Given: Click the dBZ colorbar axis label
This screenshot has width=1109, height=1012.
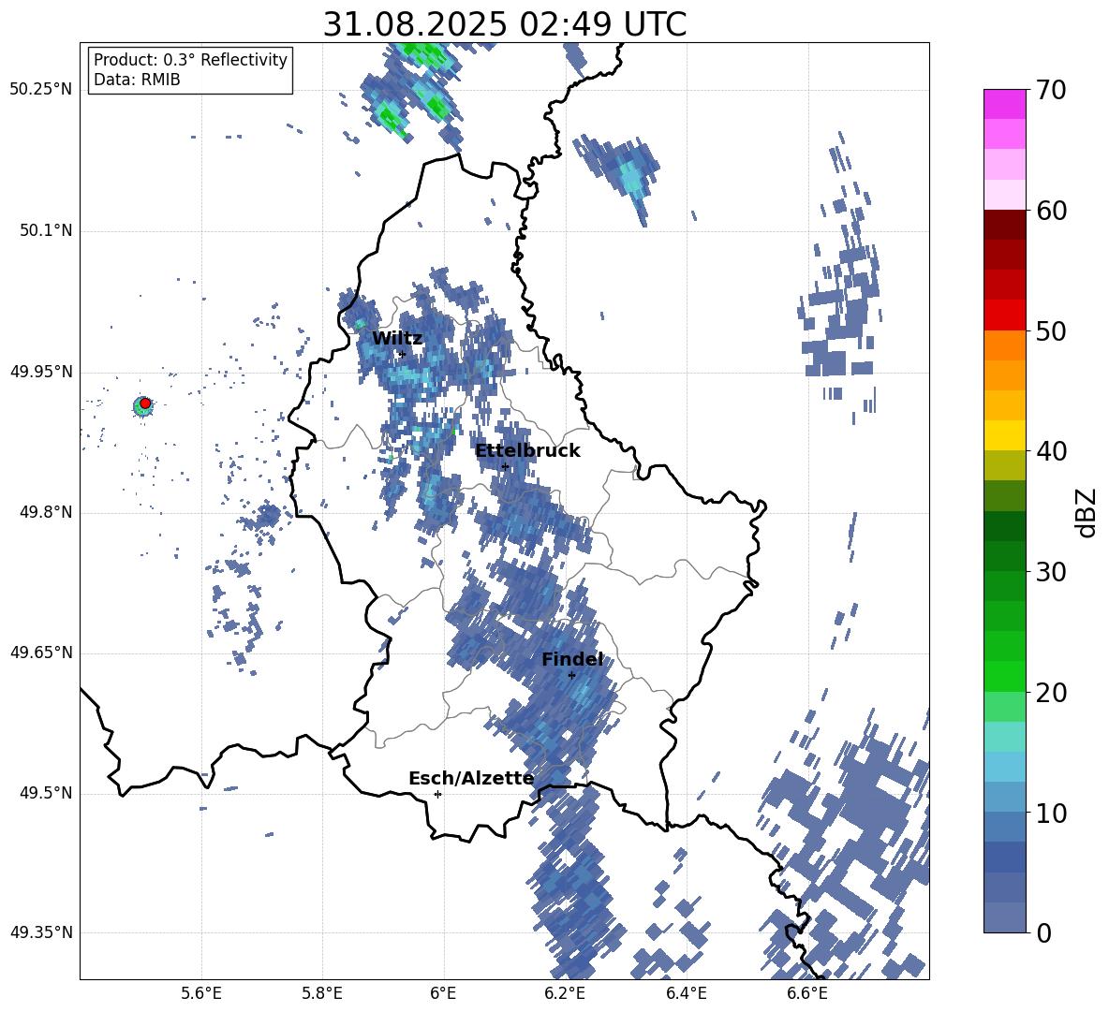Looking at the screenshot, I should click(1087, 512).
